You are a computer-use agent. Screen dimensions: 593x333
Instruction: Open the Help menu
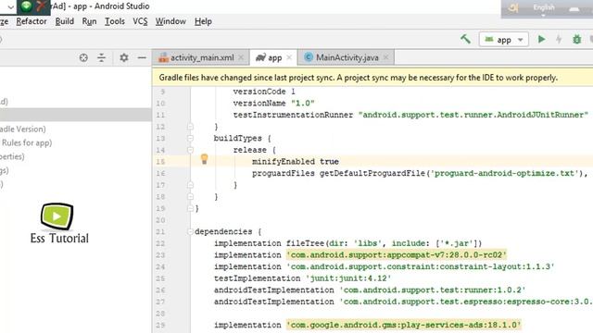(x=203, y=21)
